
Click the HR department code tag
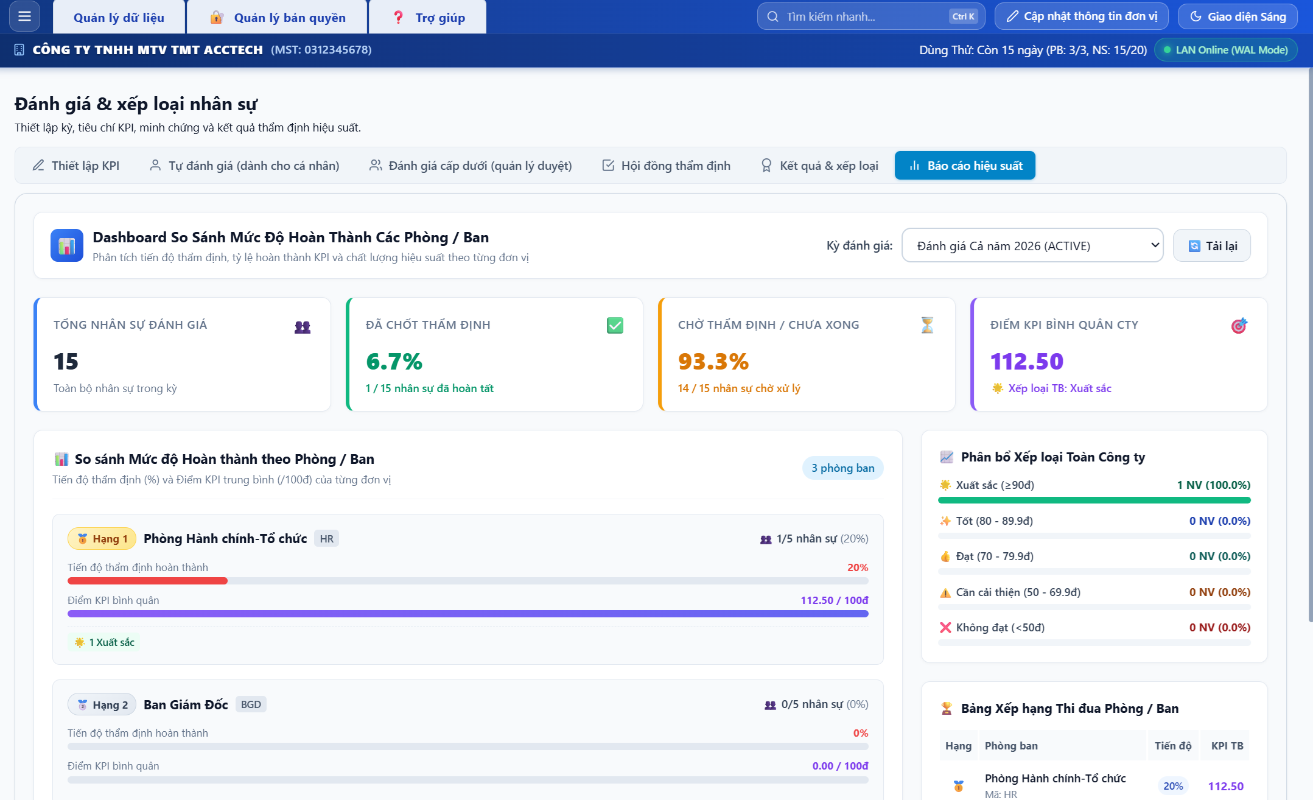click(327, 539)
